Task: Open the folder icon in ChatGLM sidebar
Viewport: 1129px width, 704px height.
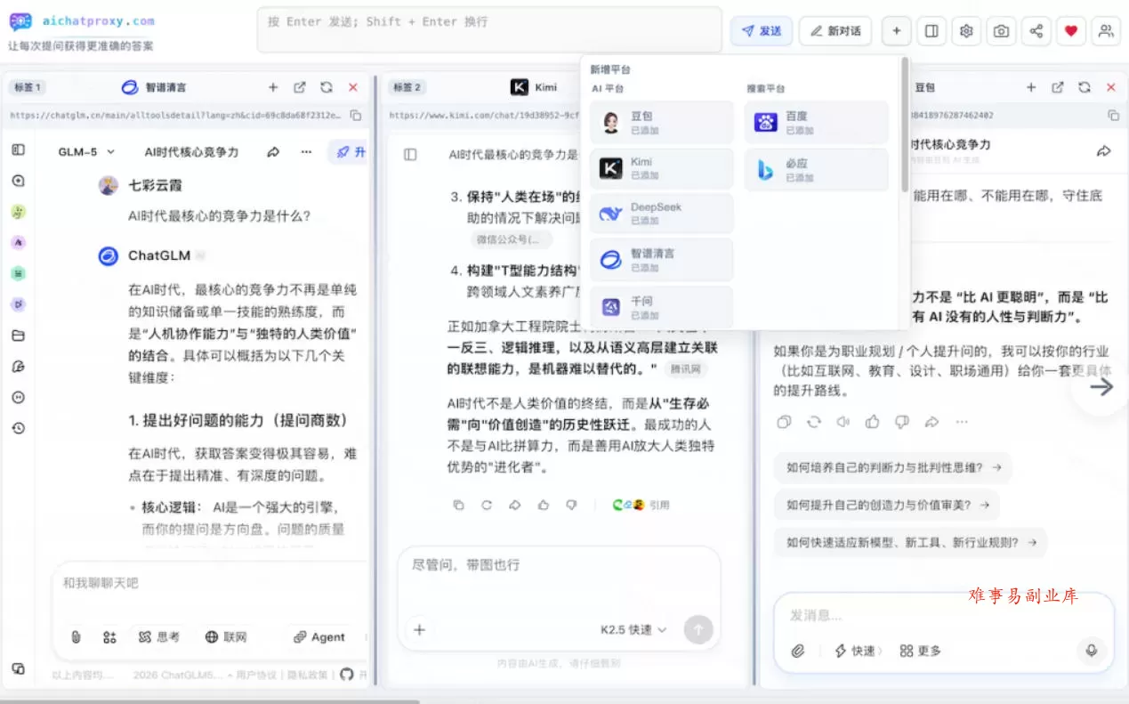Action: 18,336
